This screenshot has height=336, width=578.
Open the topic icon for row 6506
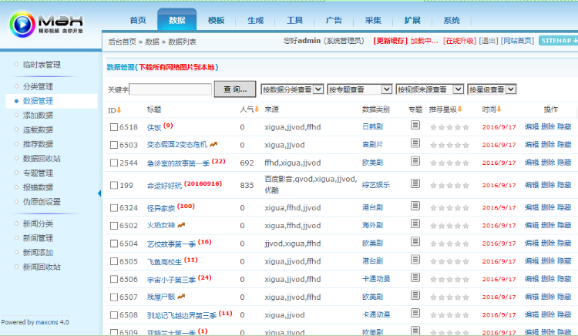[415, 277]
